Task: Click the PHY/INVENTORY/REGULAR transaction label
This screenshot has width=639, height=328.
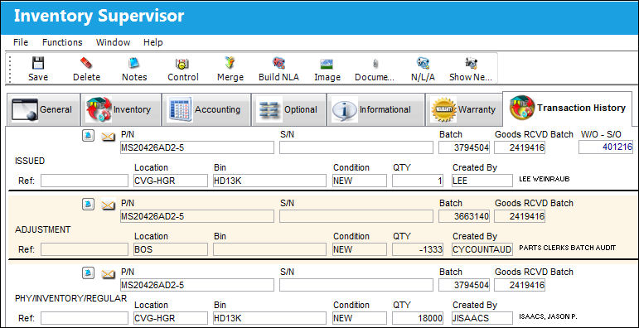Action: [x=71, y=298]
